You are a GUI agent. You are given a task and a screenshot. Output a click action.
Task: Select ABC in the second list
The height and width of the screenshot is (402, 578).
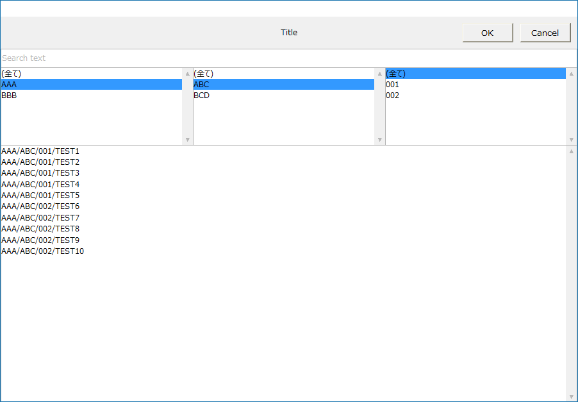coord(283,85)
